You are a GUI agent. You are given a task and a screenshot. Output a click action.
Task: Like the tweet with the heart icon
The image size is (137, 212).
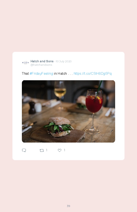coord(60,150)
